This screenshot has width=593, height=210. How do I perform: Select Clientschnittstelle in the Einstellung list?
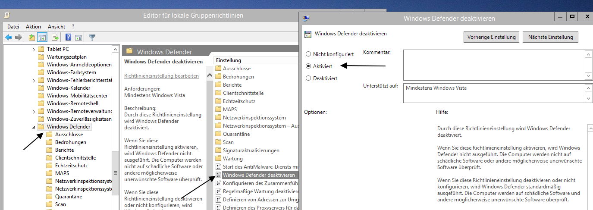point(243,93)
